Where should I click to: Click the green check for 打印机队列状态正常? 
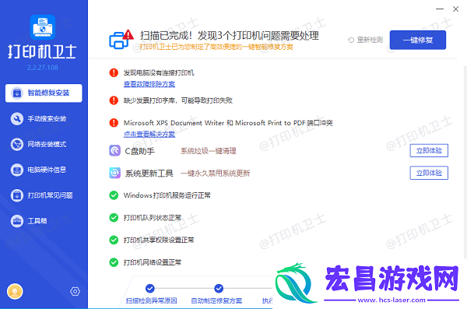coord(114,217)
